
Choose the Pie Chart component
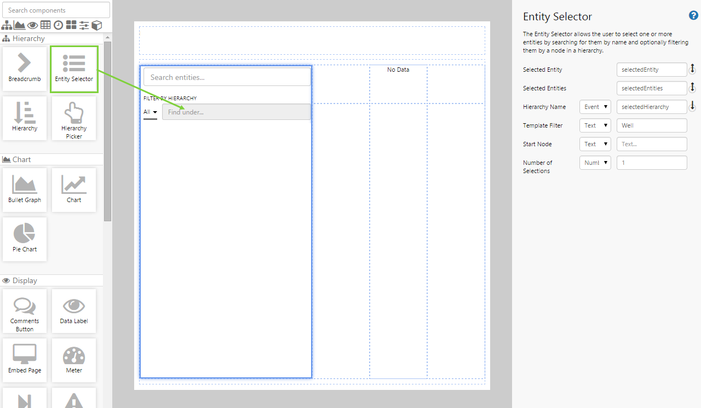click(25, 238)
